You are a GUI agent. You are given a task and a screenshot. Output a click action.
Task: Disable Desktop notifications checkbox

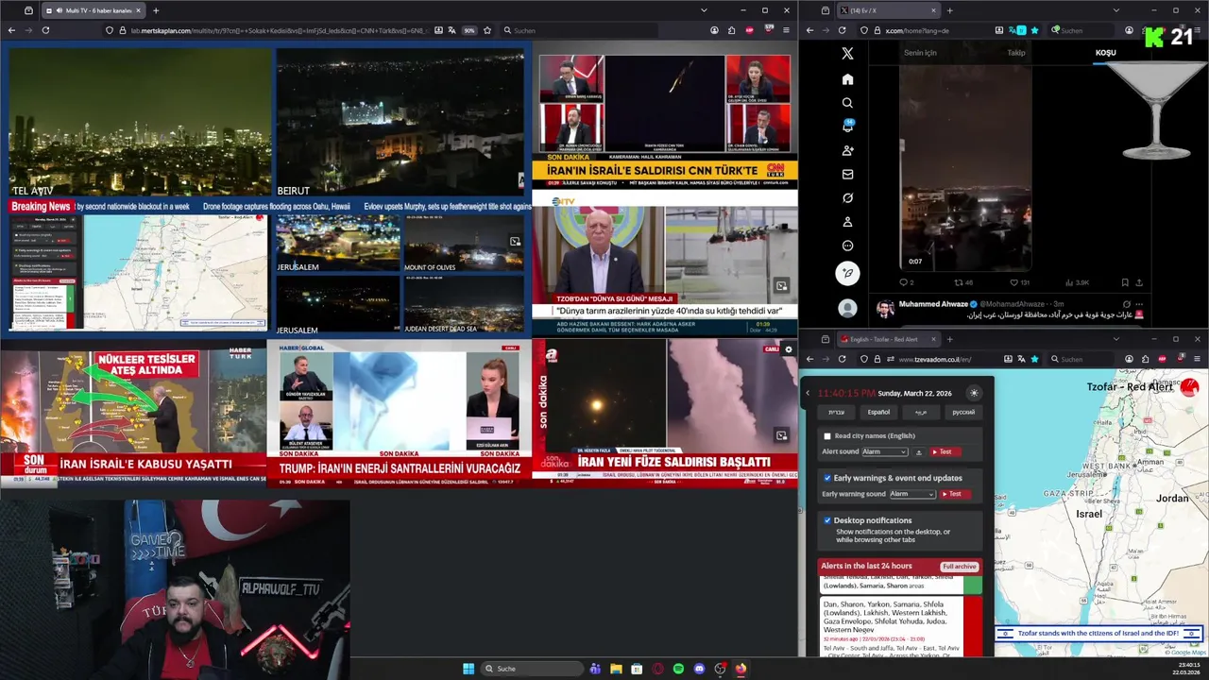coord(827,520)
